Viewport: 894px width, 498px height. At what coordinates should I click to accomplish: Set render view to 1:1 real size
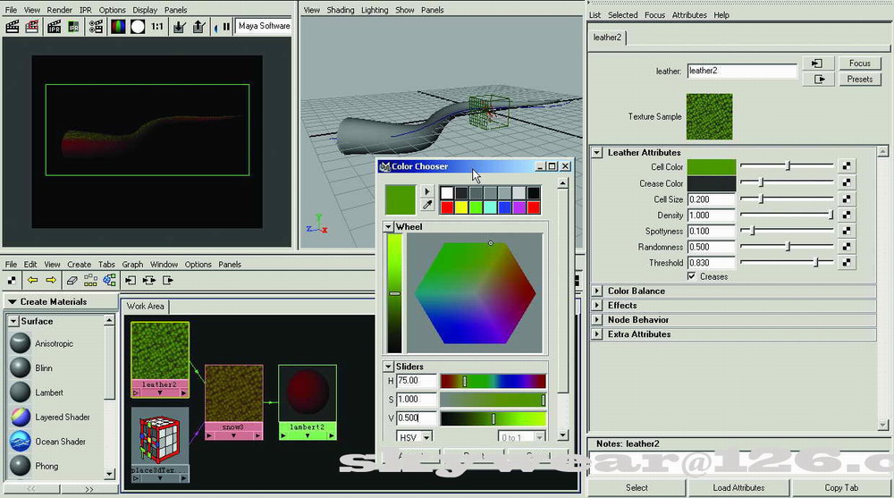pyautogui.click(x=157, y=26)
